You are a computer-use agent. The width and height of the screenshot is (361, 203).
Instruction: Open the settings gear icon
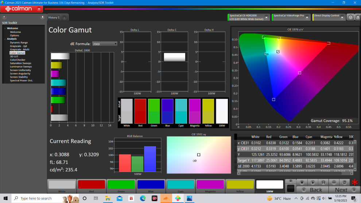tap(350, 17)
